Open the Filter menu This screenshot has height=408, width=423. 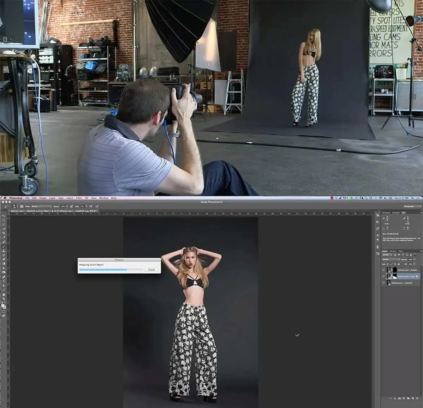coord(79,198)
